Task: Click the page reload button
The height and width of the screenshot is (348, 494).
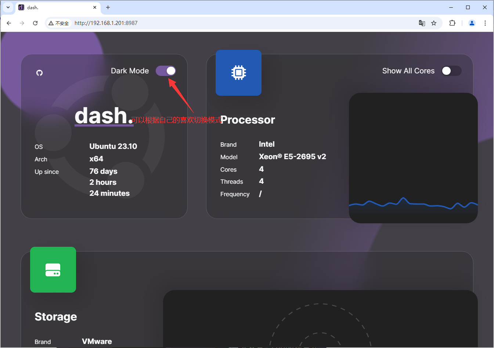Action: point(35,23)
